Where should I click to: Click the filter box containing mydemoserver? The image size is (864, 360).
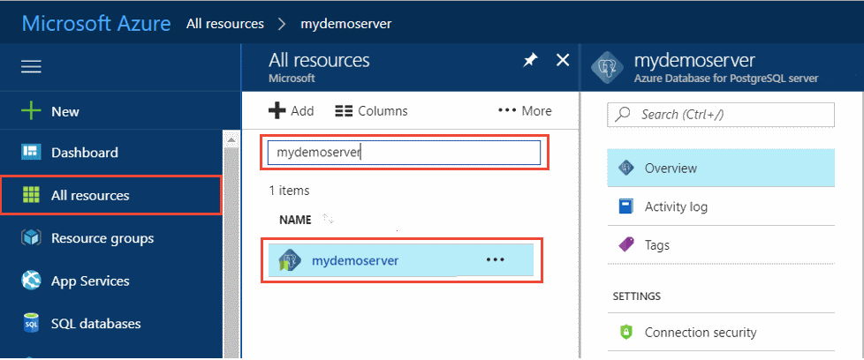point(404,153)
